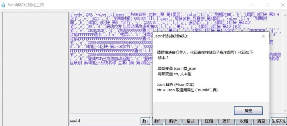The image size is (287, 126).
Task: Click the '.版本 2' line in dialog
Action: (x=163, y=58)
